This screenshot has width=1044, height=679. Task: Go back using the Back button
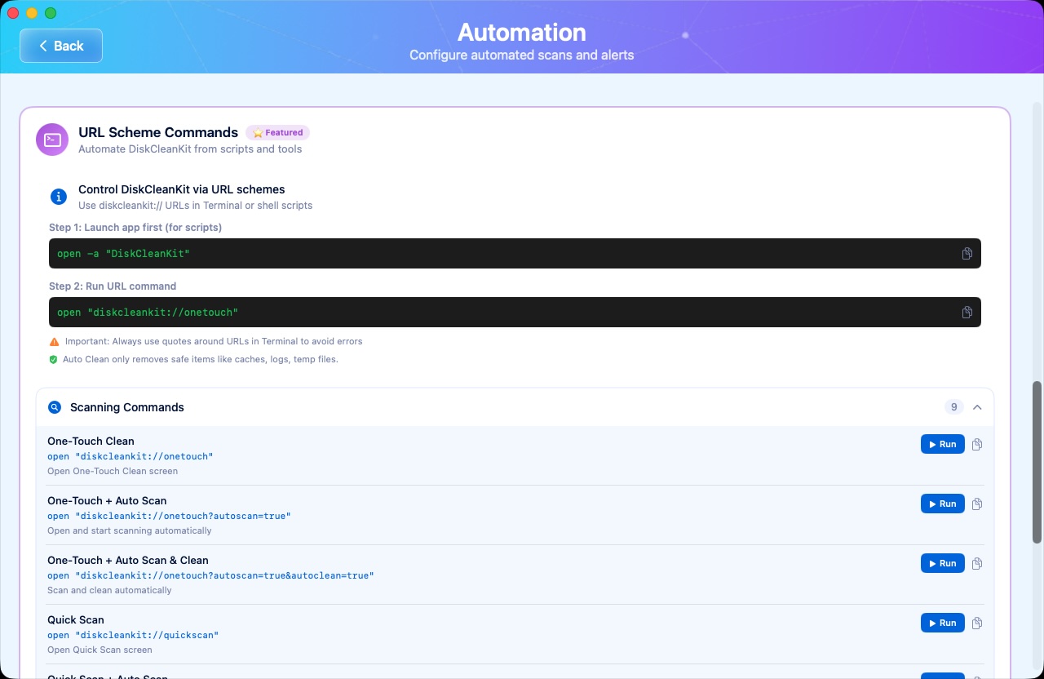point(61,46)
